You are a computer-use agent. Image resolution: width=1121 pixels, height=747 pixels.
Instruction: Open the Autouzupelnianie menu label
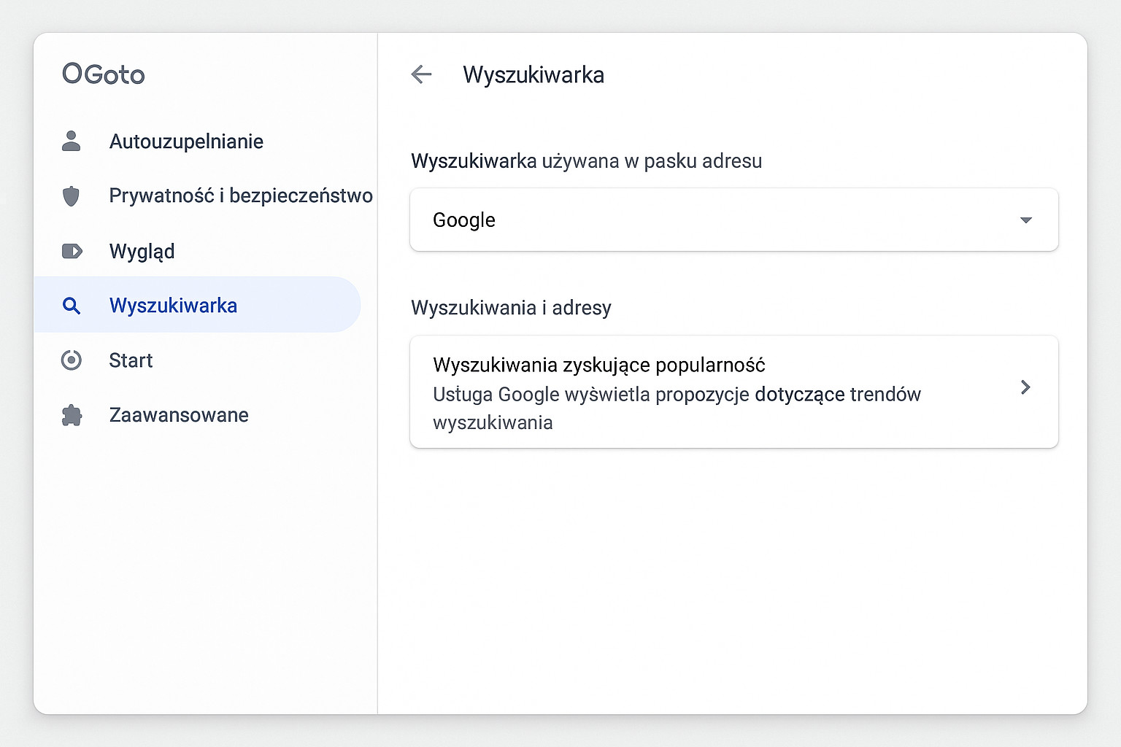pyautogui.click(x=186, y=142)
